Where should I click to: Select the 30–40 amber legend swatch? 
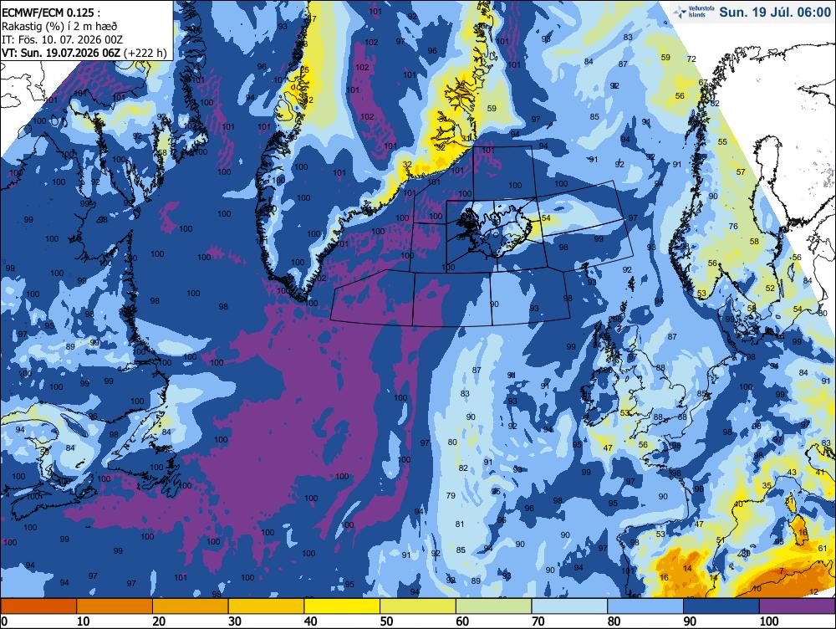tap(266, 606)
